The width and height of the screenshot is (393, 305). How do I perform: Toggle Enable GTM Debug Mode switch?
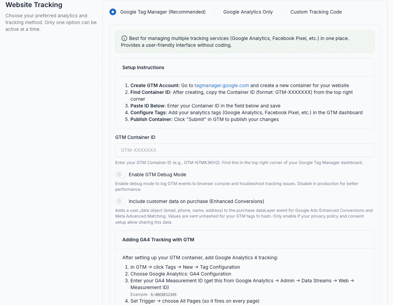121,175
